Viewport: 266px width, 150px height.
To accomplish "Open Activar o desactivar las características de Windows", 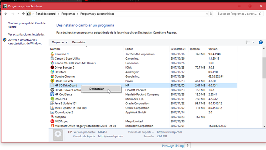I will [x=25, y=42].
